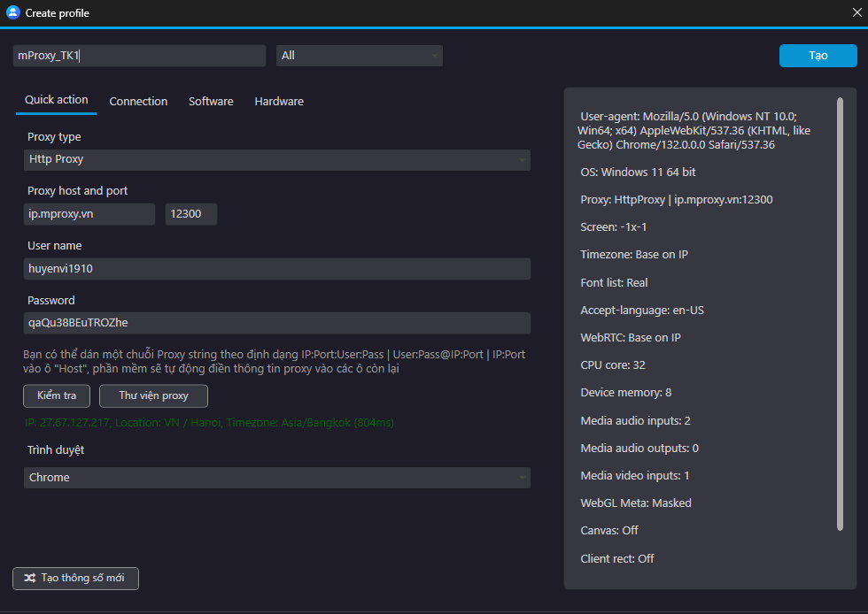The image size is (868, 614).
Task: Click the Kiểm tra proxy check button
Action: [57, 395]
